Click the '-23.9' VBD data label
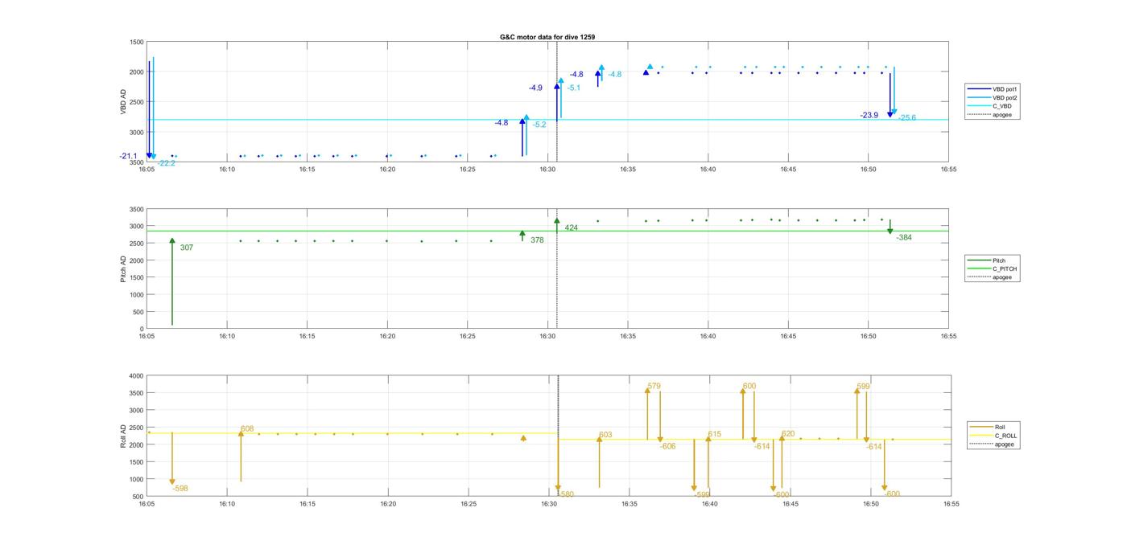Viewport: 1127px width, 557px height. click(869, 115)
